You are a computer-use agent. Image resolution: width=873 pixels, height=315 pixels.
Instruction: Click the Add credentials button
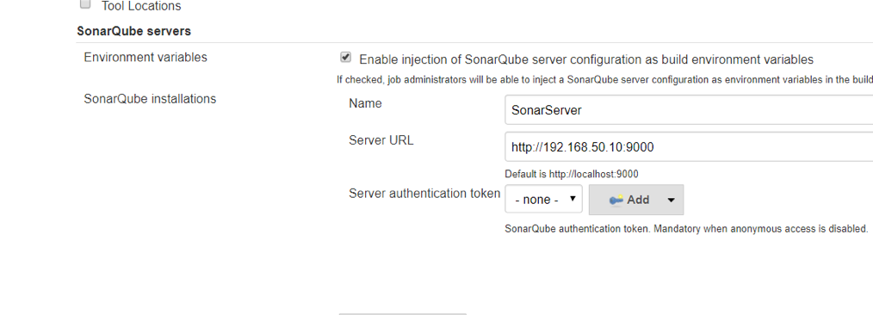(636, 200)
